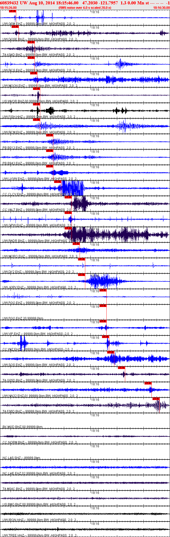The height and width of the screenshot is (537, 170).
Task: Select the arrival pick on UW.MORO trace
Action: coord(76,244)
